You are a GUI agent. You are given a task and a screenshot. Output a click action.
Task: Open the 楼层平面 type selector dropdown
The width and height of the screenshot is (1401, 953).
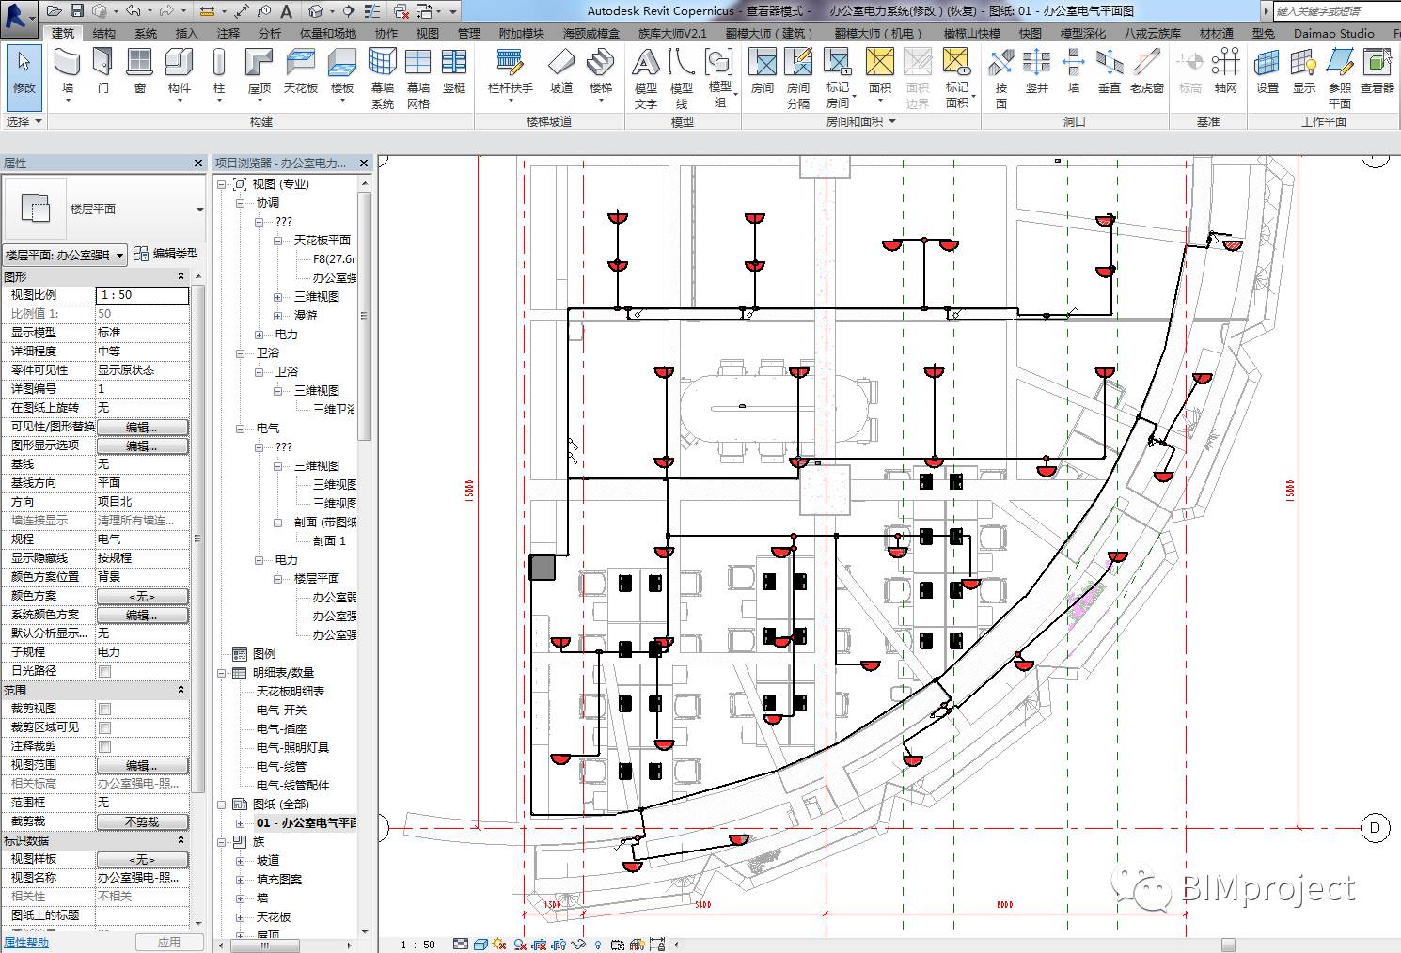[199, 210]
